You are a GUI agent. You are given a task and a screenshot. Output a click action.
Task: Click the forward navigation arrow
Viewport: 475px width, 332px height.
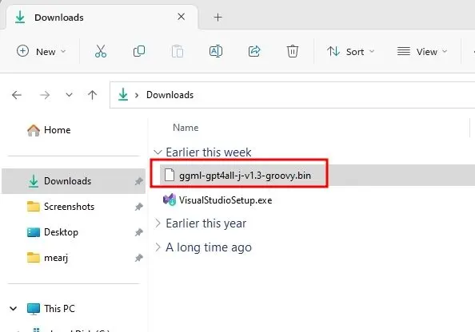pos(45,95)
